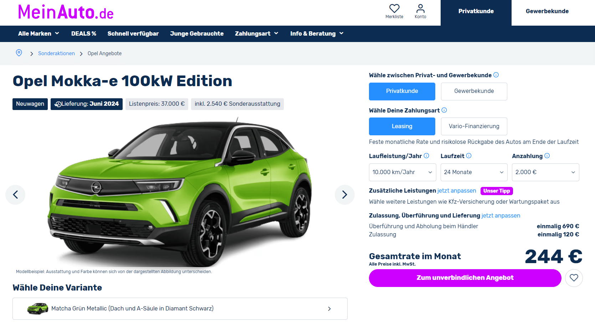The height and width of the screenshot is (324, 595).
Task: Click the MeinAuto.de logo
Action: [66, 12]
